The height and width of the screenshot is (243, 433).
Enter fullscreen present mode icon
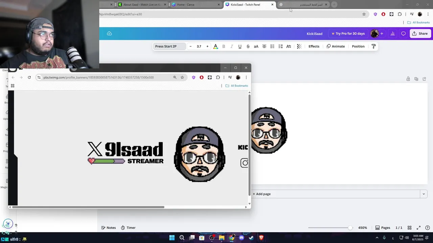(418, 228)
